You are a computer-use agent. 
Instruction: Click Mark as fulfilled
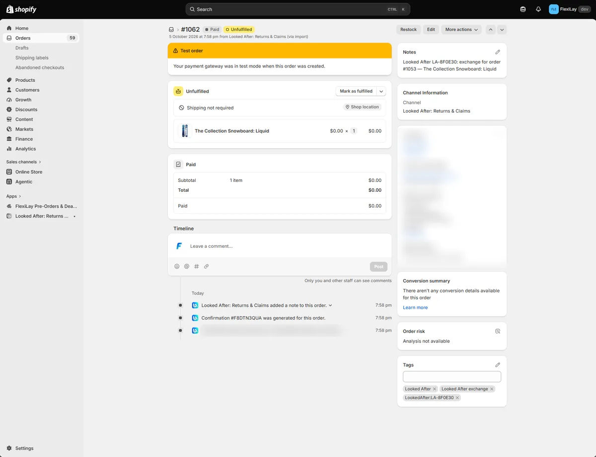tap(356, 91)
